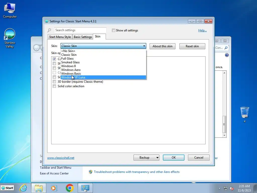Show hidden tray icons arrow

219,188
